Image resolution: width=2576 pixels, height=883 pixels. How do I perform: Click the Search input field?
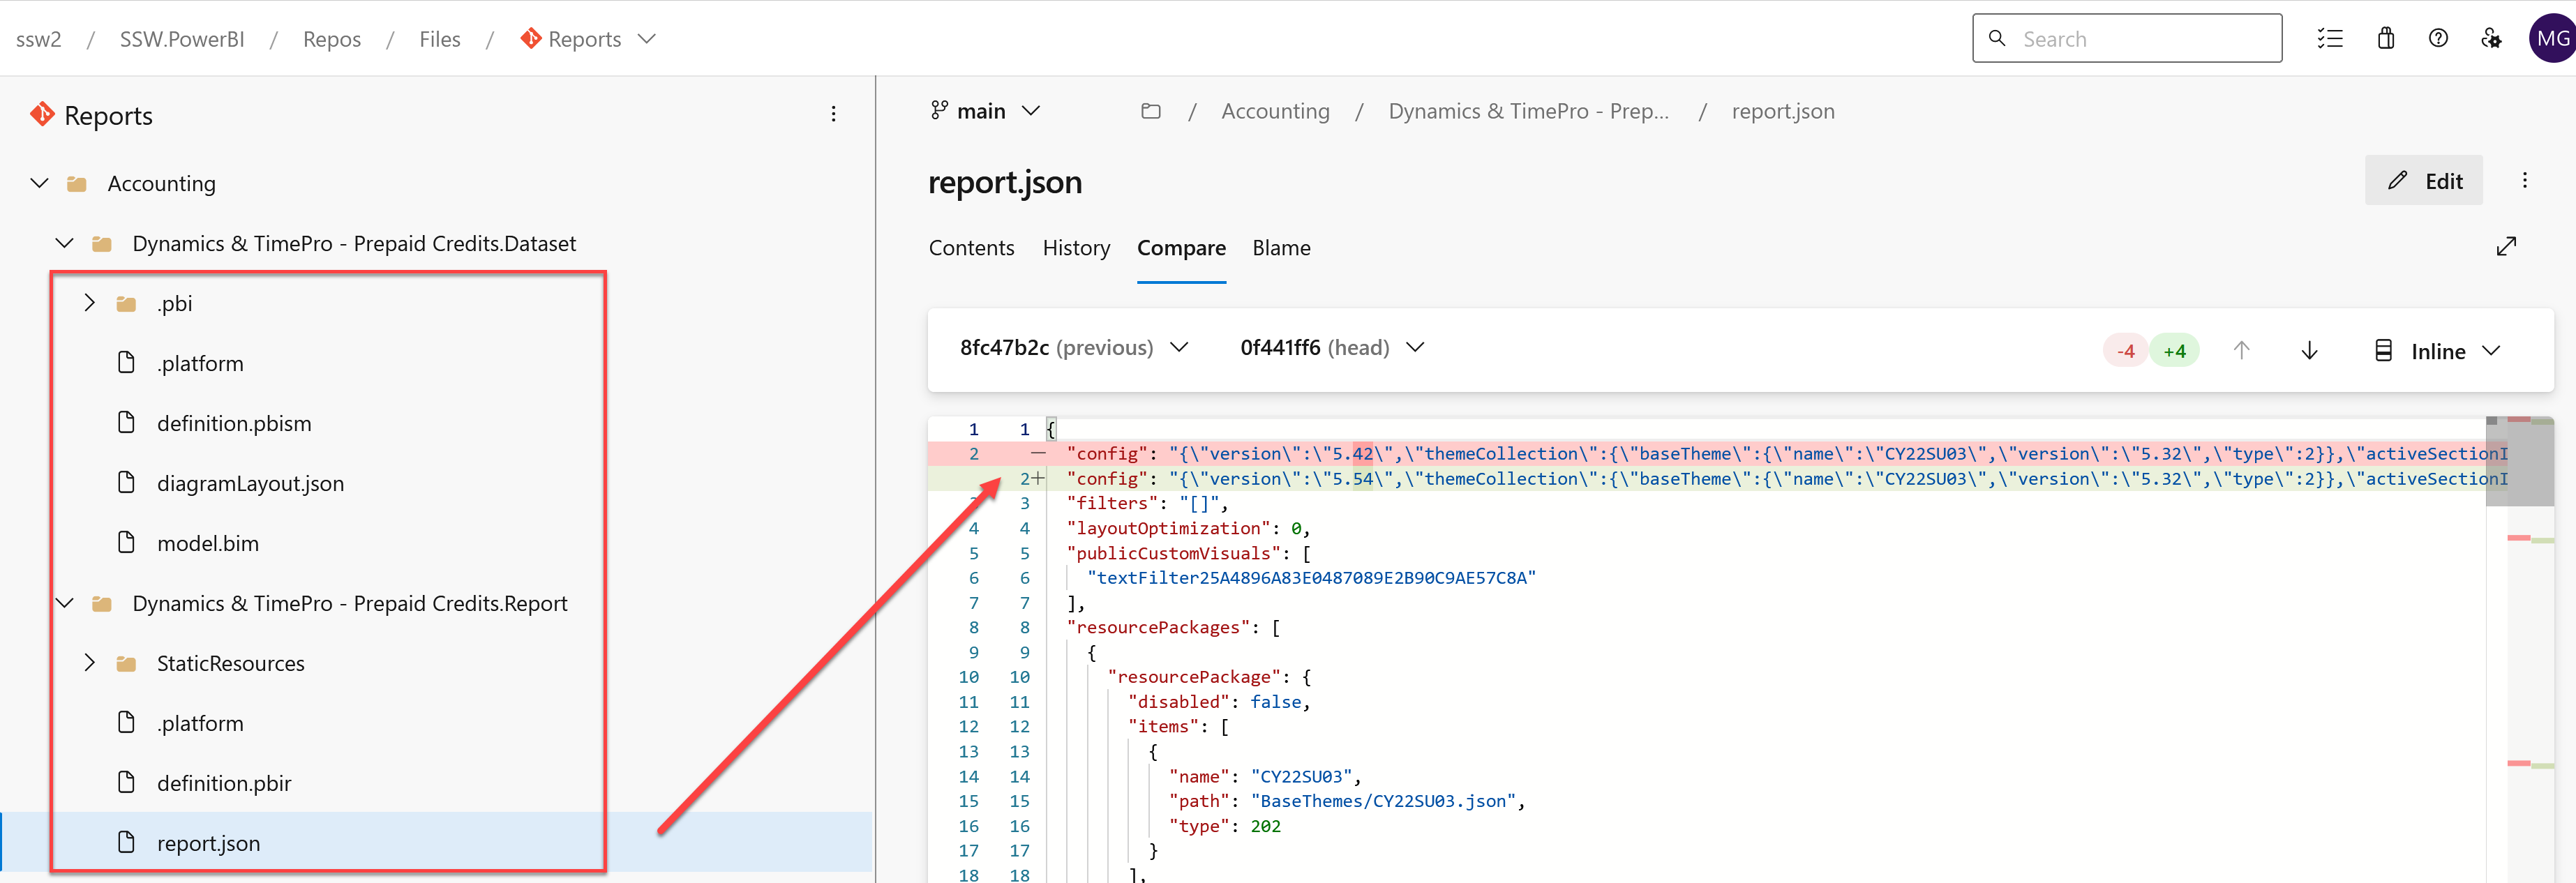pyautogui.click(x=2140, y=39)
